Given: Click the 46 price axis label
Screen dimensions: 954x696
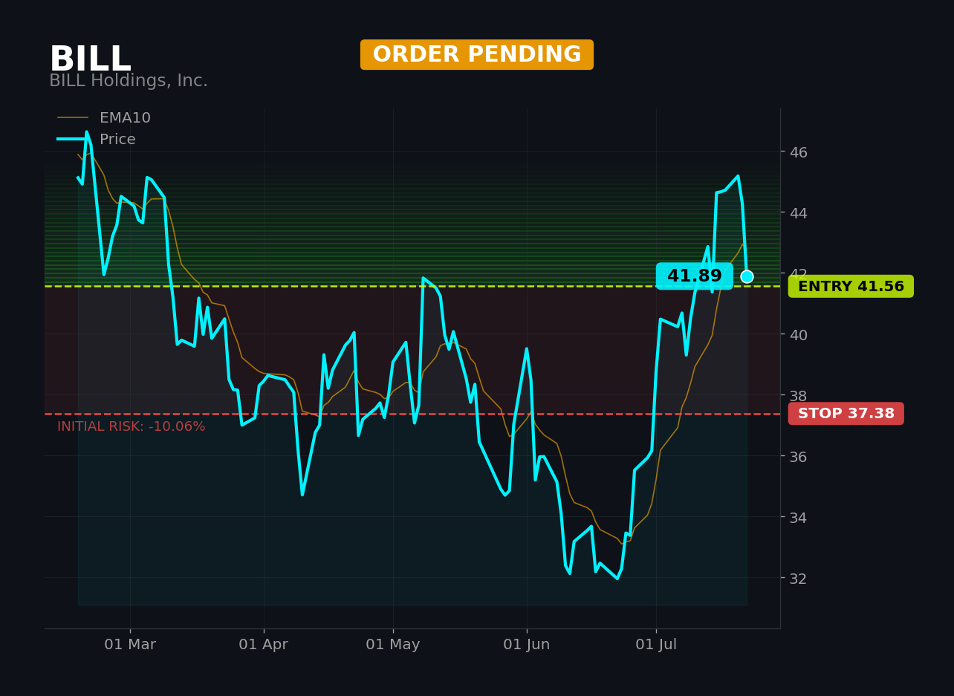Looking at the screenshot, I should [800, 152].
